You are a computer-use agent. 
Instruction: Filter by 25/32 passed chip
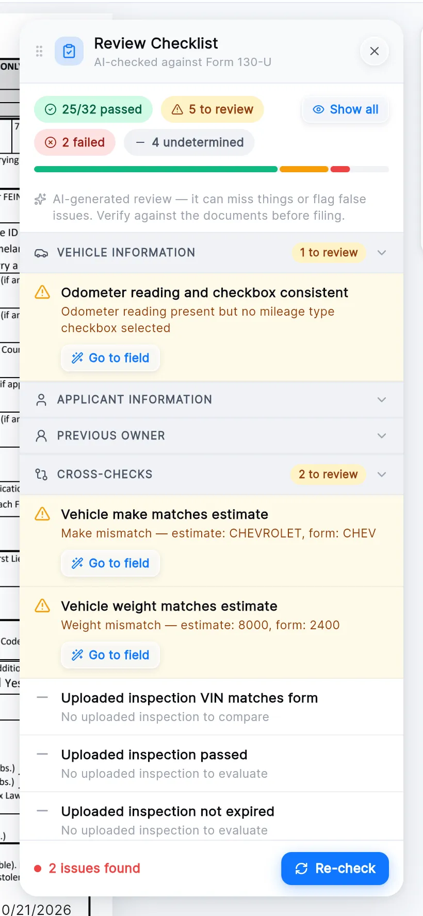pos(93,109)
